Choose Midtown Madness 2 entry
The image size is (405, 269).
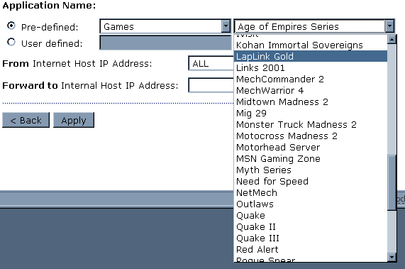coord(310,101)
